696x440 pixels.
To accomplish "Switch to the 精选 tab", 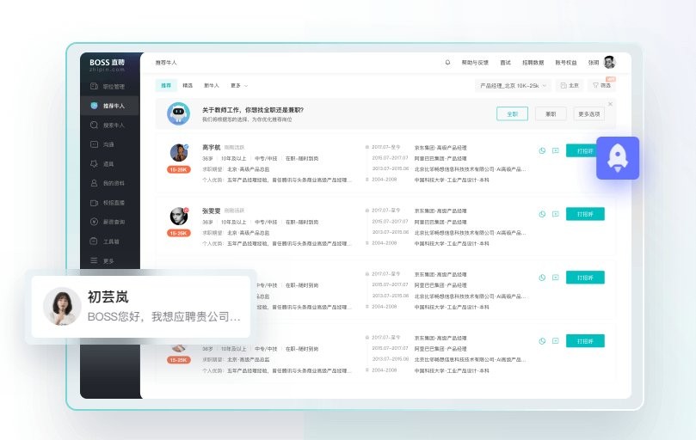I will pos(188,85).
